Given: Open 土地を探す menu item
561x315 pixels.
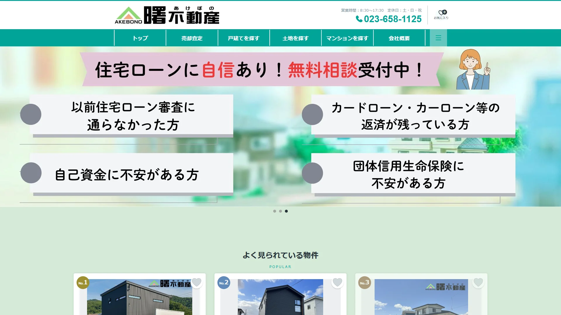Looking at the screenshot, I should 295,38.
